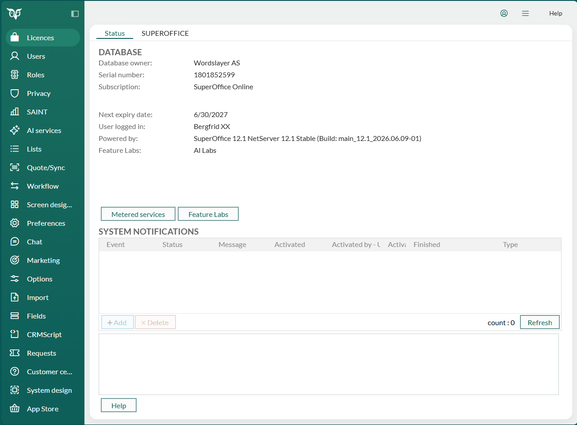Click the Roles icon in the sidebar
The height and width of the screenshot is (425, 577).
15,75
